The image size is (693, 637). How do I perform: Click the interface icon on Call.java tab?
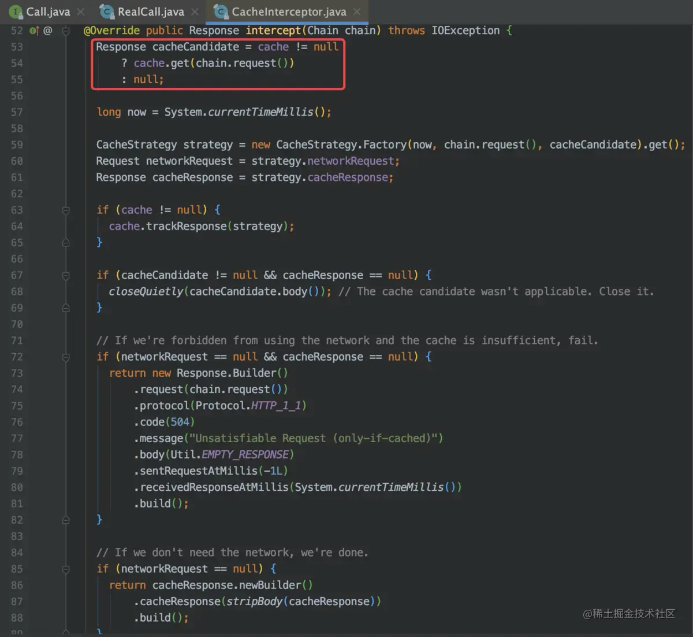16,12
